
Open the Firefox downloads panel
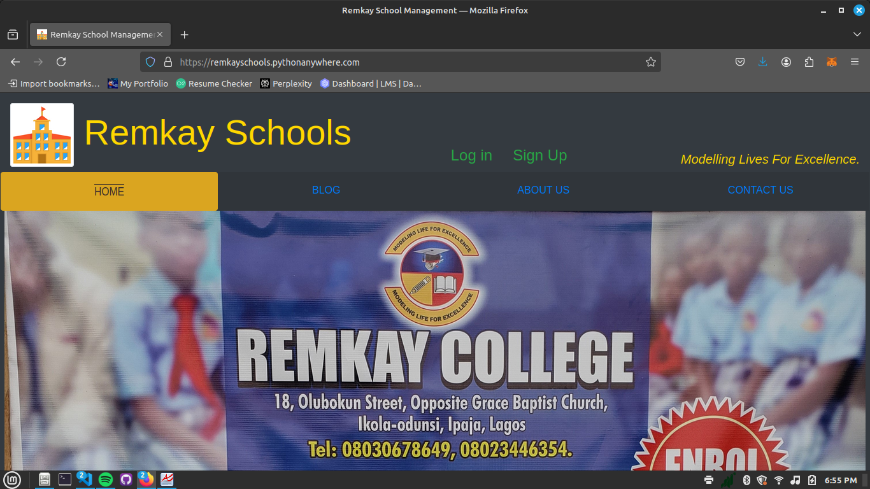click(x=762, y=62)
